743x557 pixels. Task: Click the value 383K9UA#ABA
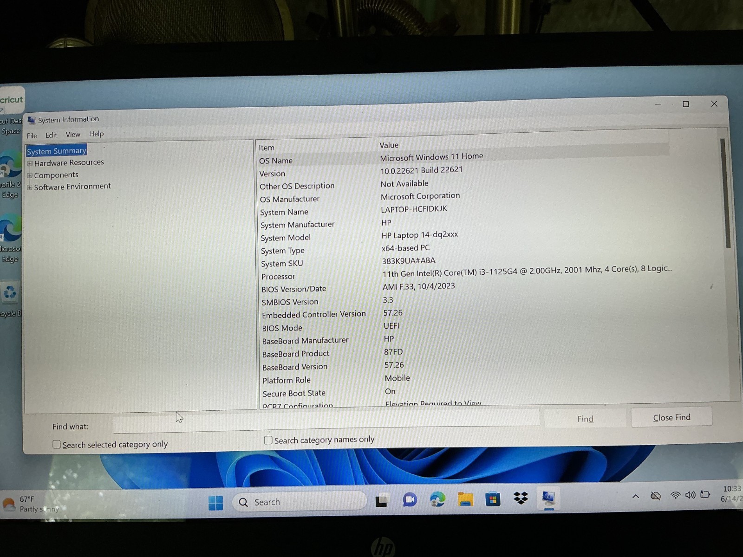point(409,261)
